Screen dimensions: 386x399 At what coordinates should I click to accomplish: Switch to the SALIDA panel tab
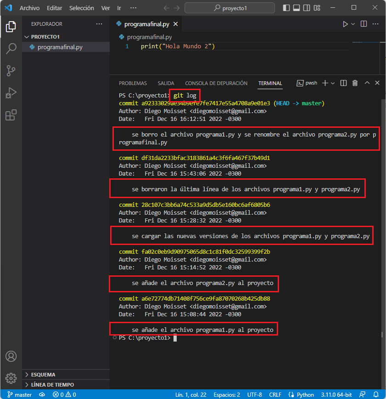pos(166,83)
